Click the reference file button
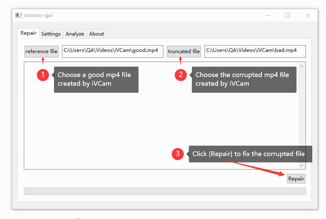 41,51
